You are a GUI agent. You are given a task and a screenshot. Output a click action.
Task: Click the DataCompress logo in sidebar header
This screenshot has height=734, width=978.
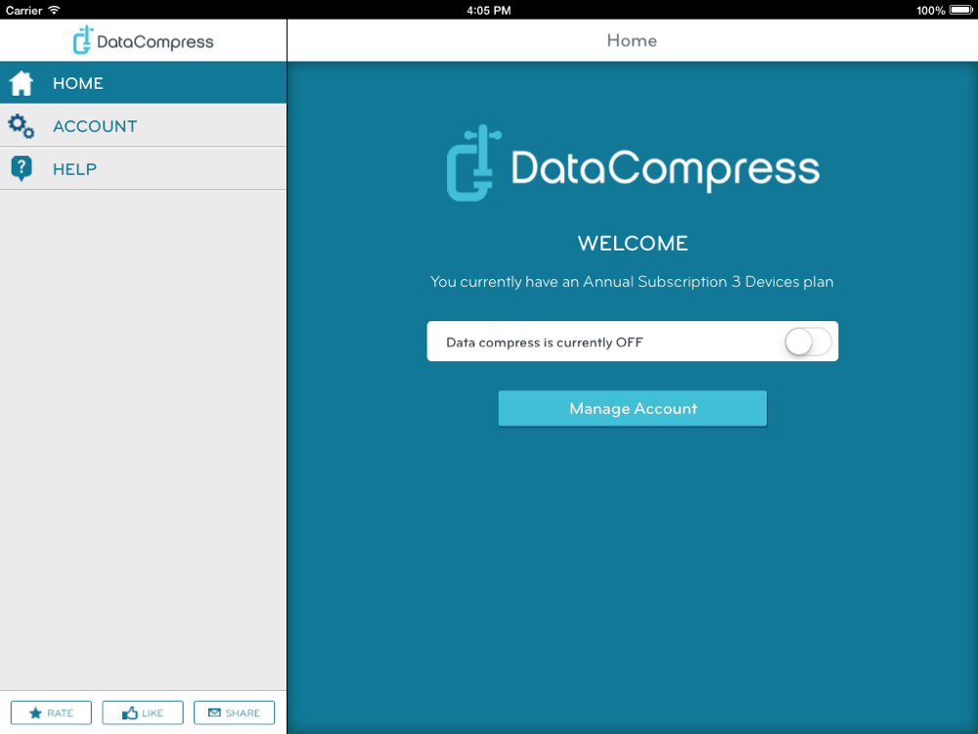(143, 40)
